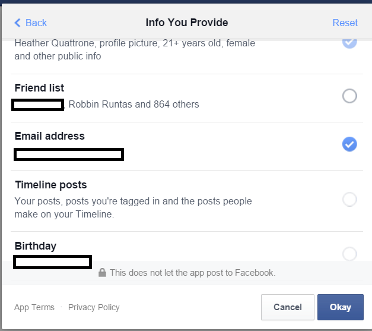The width and height of the screenshot is (372, 331).
Task: Click the 'Info You Provide' dialog title
Action: 187,23
